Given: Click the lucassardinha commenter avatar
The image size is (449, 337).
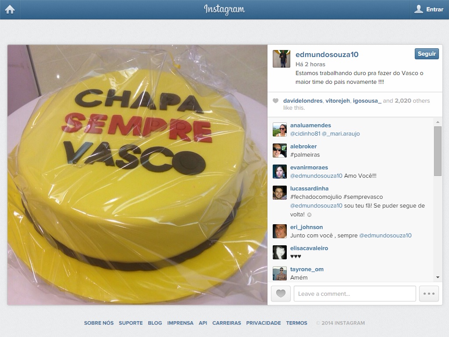Looking at the screenshot, I should [279, 193].
